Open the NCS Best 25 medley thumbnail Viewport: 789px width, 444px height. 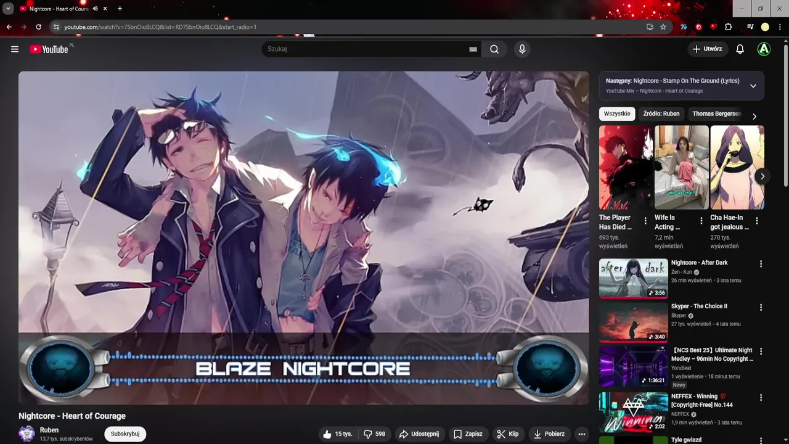click(634, 366)
